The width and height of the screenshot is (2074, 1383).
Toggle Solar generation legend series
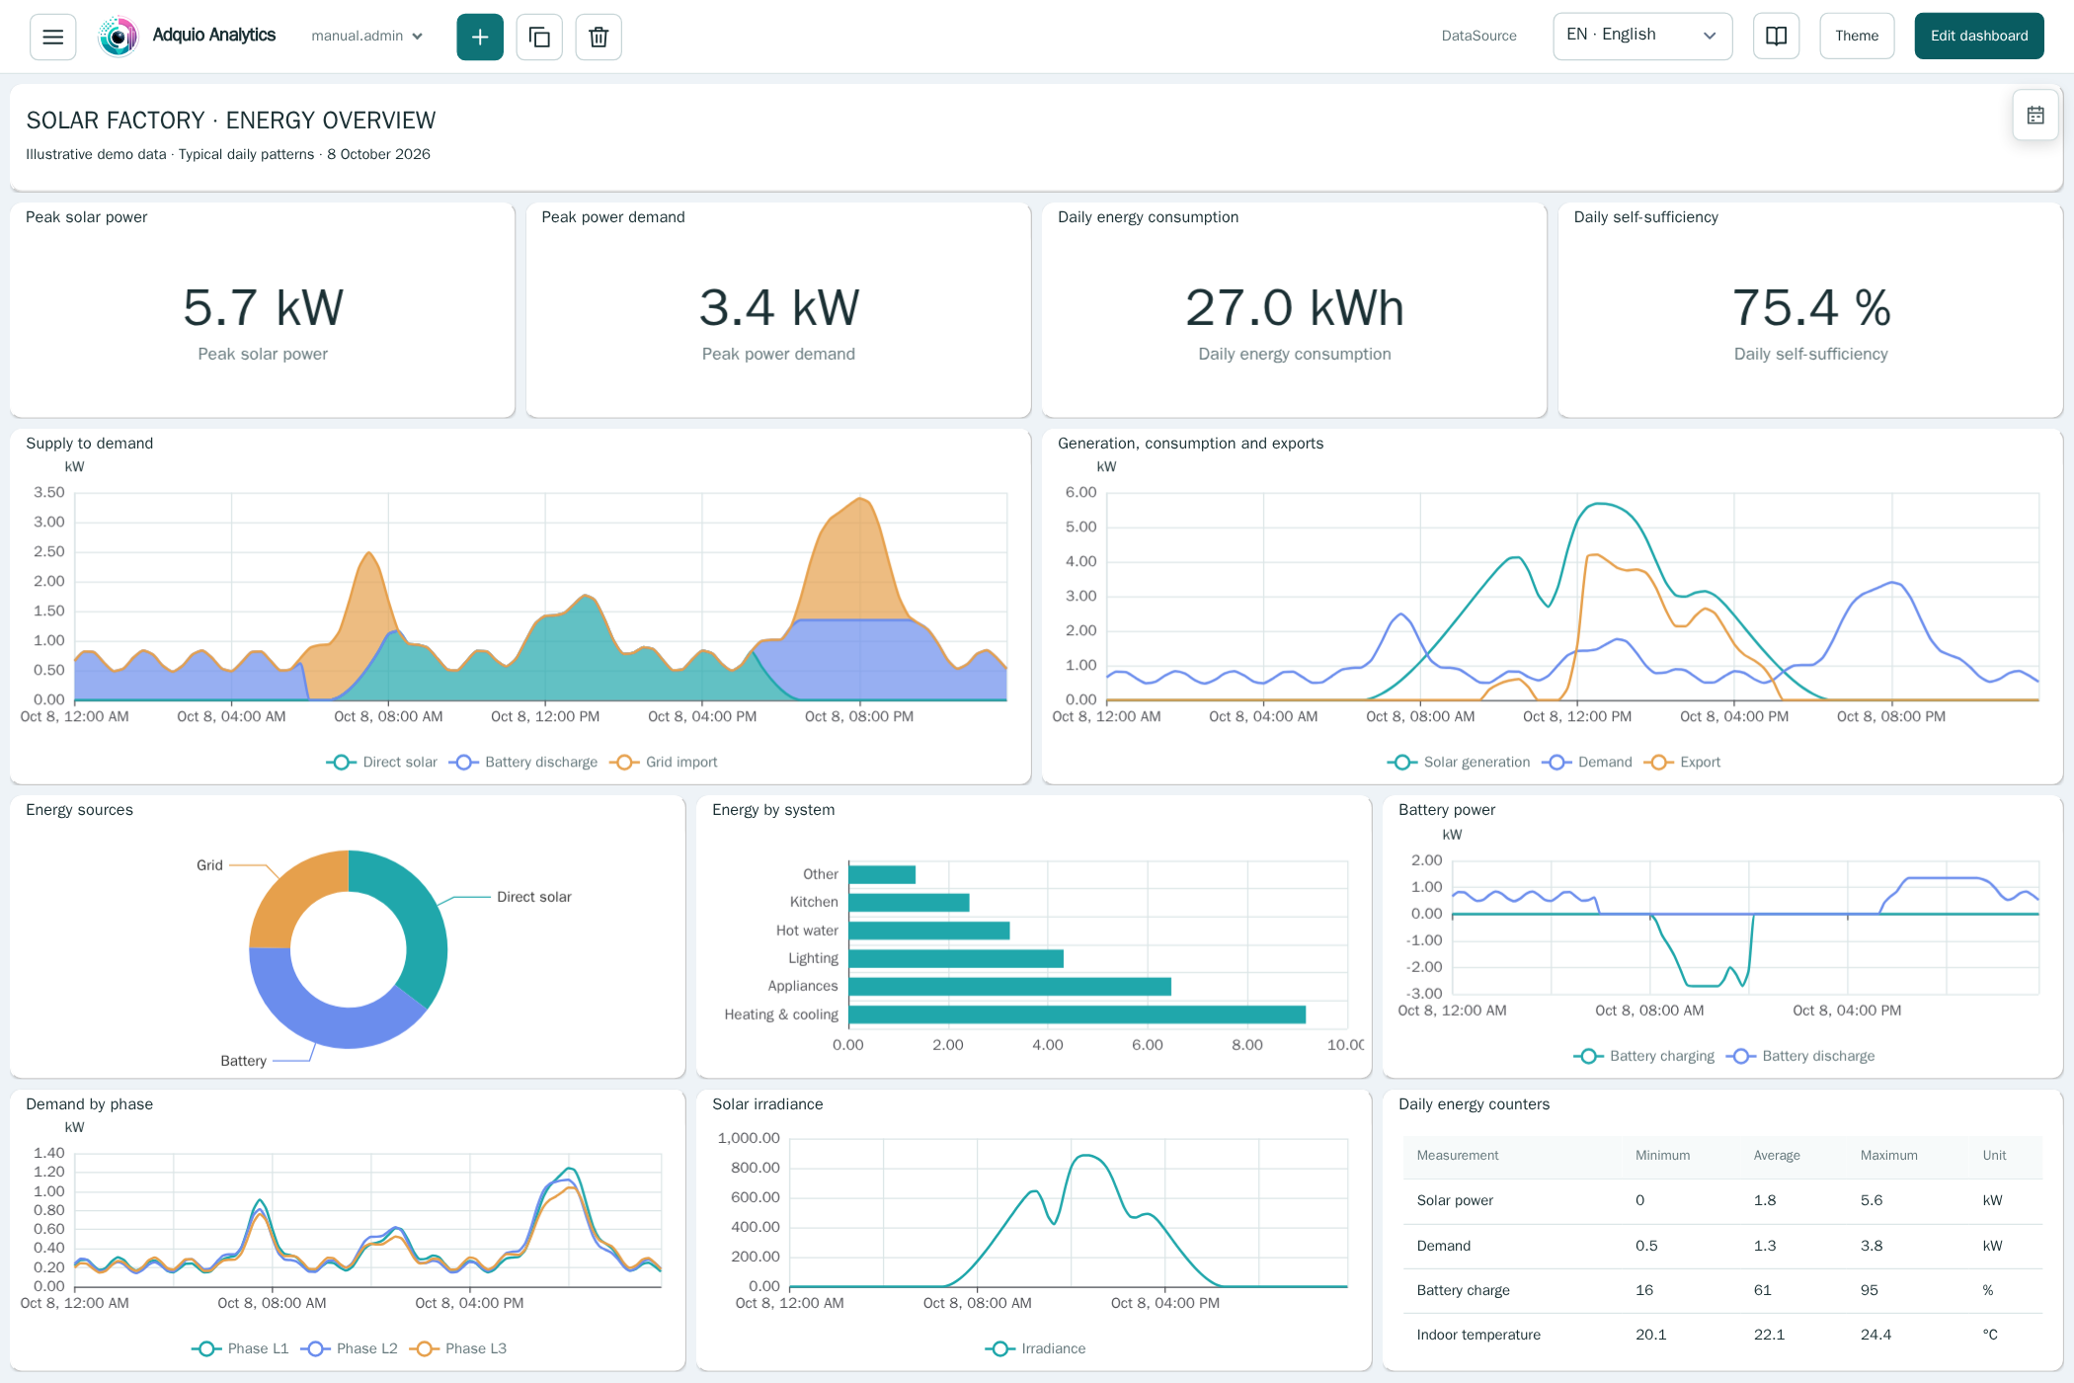(1459, 762)
